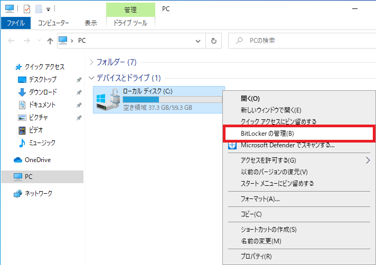Image resolution: width=376 pixels, height=265 pixels.
Task: Click the New Folder quick-access icon
Action: [39, 9]
